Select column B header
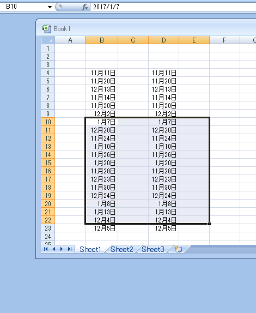The image size is (256, 313). coord(102,40)
